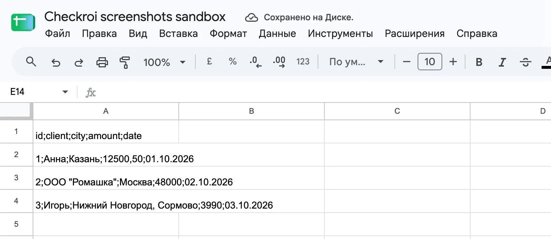Select cell with id;client;city;amount;date
This screenshot has height=239, width=551.
[x=106, y=131]
